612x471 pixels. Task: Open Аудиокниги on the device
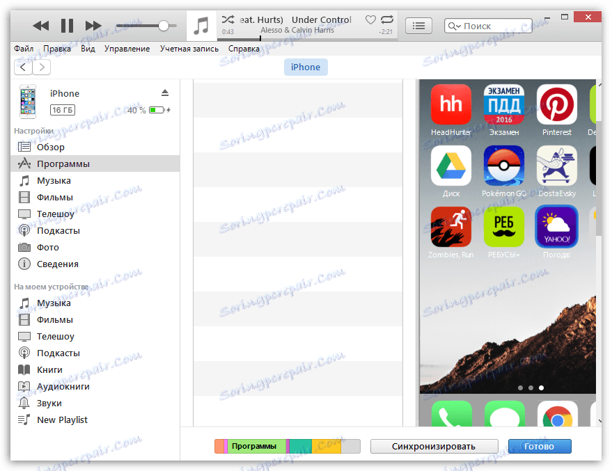click(95, 386)
